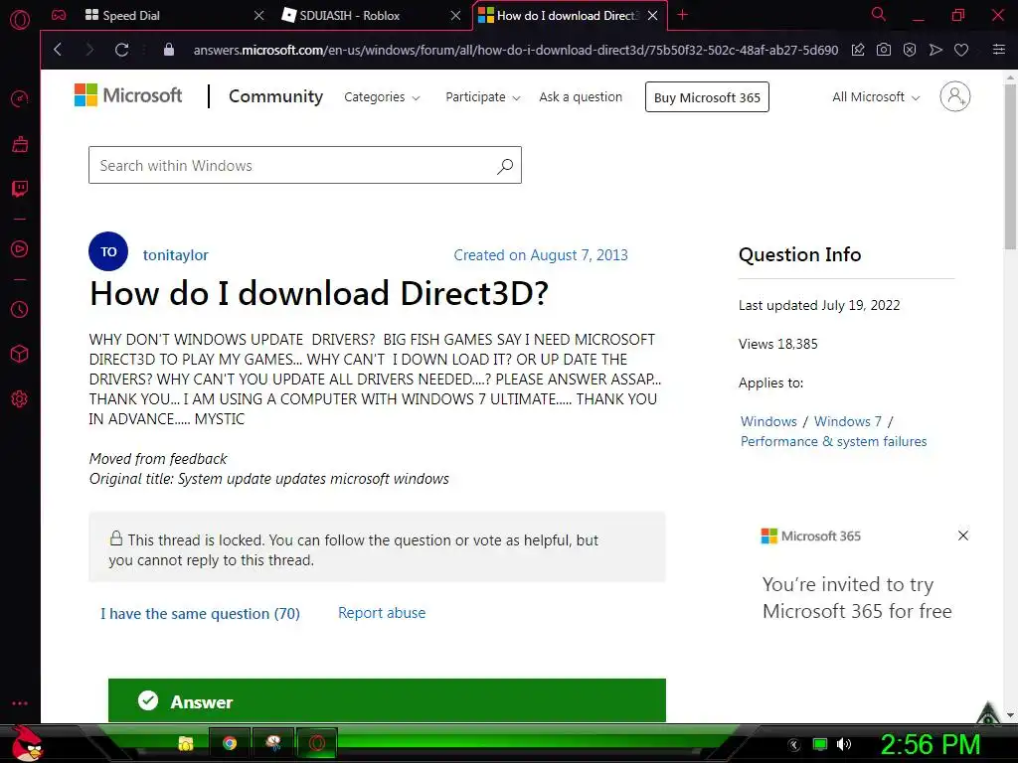Open the Windows category link
Image resolution: width=1018 pixels, height=763 pixels.
pyautogui.click(x=768, y=421)
